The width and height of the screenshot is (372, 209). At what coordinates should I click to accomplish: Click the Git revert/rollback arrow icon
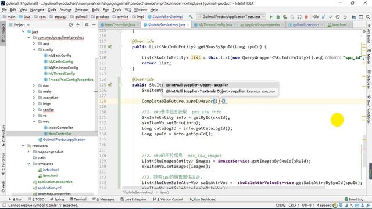[345, 17]
